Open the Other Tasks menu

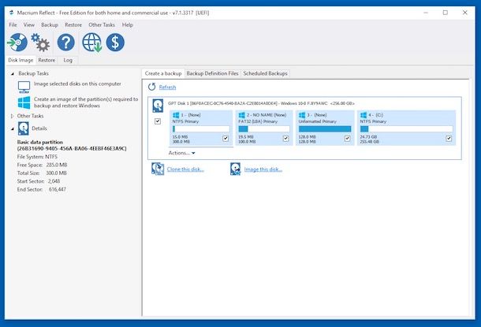click(102, 25)
